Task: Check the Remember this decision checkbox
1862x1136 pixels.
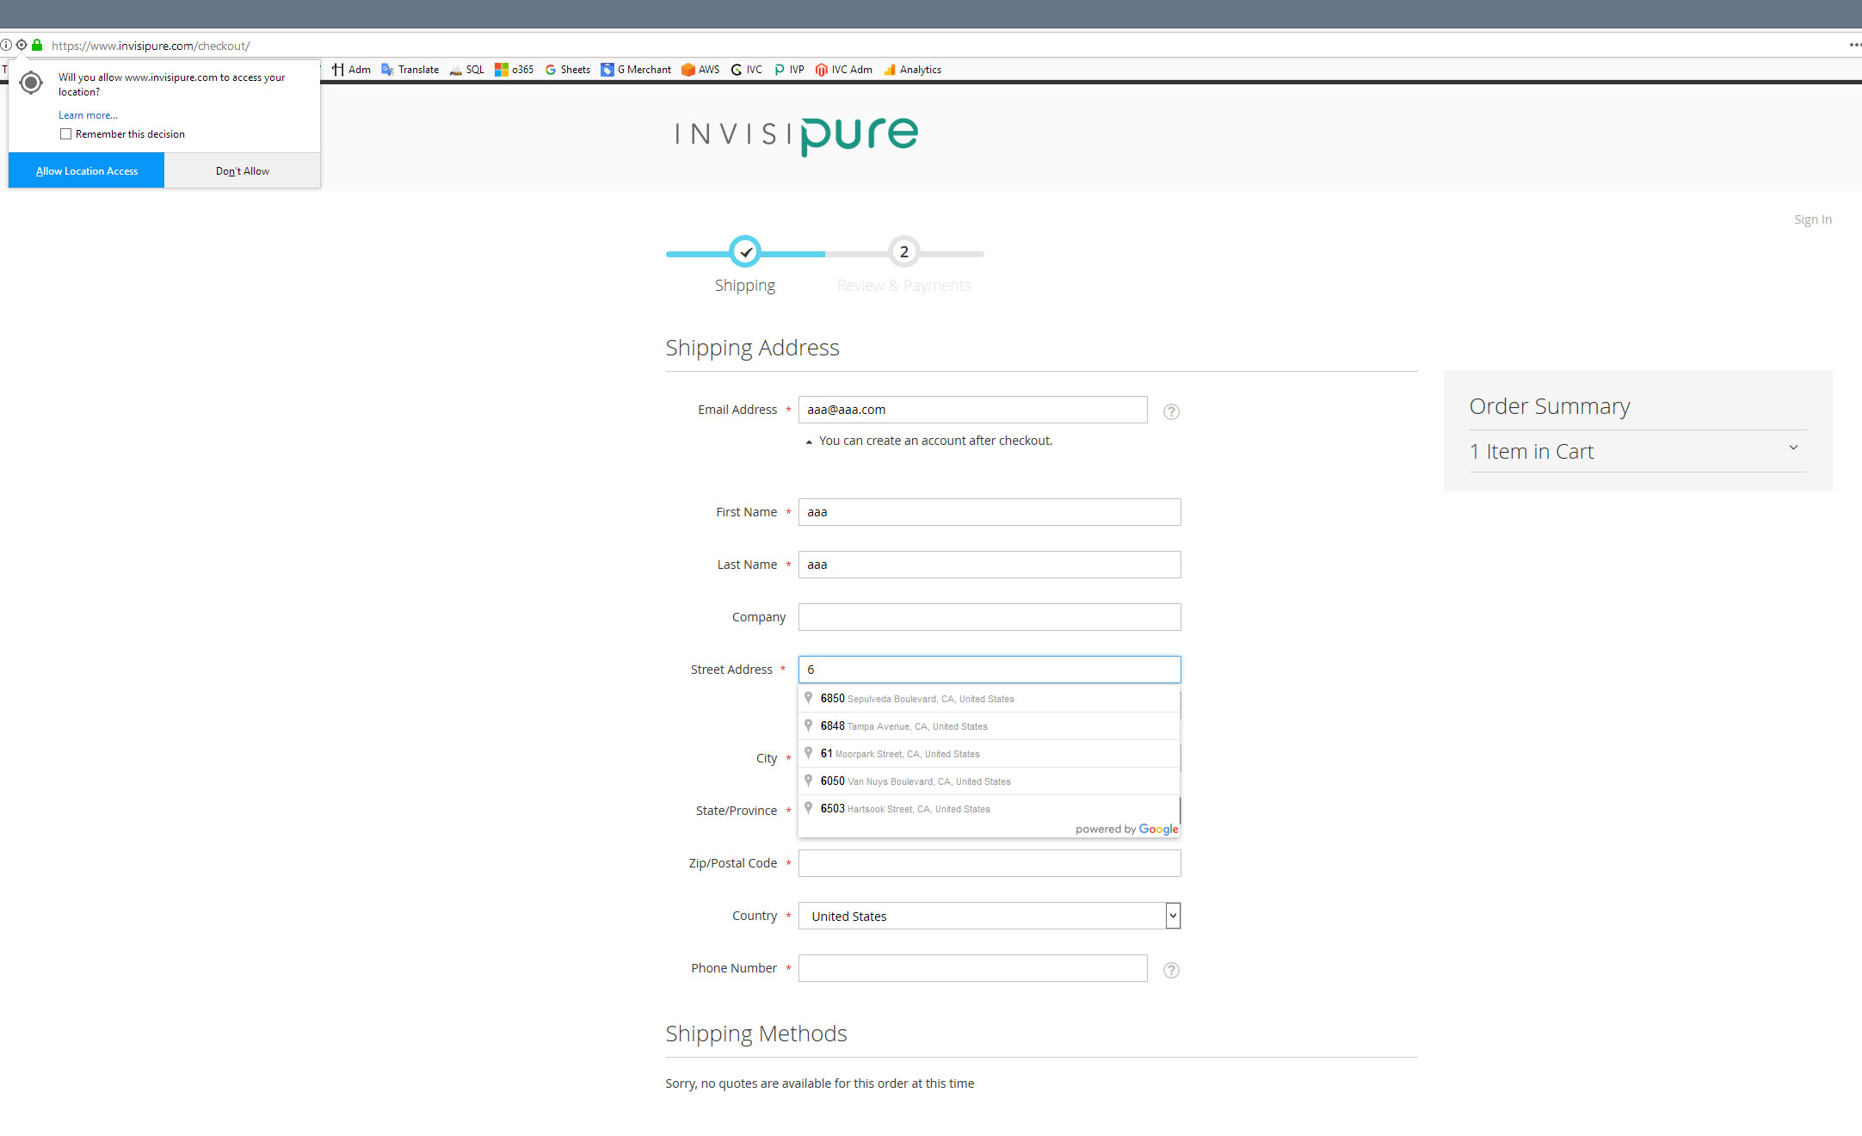Action: (x=66, y=133)
